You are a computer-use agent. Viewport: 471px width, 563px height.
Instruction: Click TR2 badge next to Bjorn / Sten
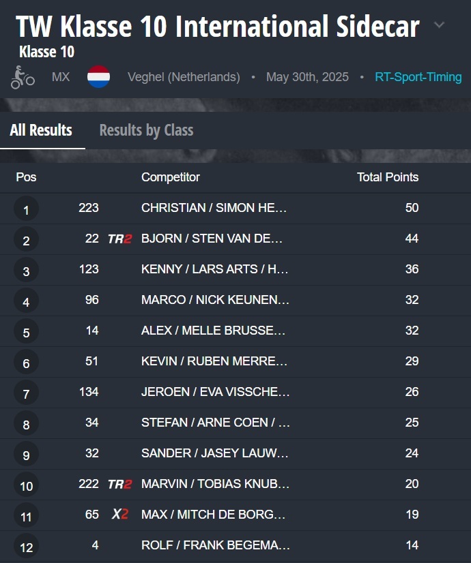[119, 239]
